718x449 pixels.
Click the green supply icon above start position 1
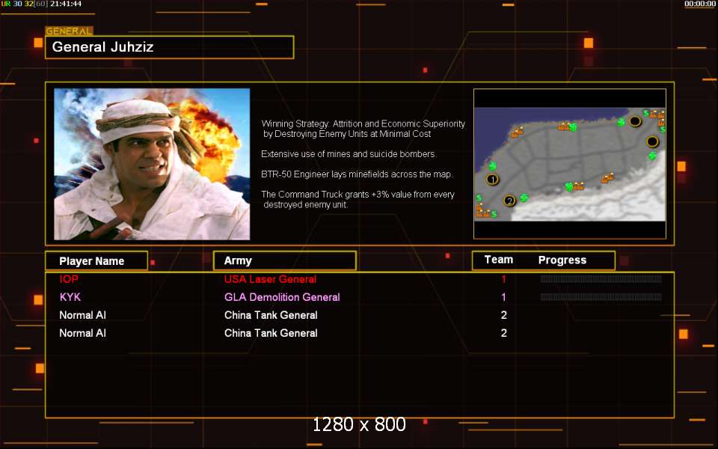coord(493,166)
